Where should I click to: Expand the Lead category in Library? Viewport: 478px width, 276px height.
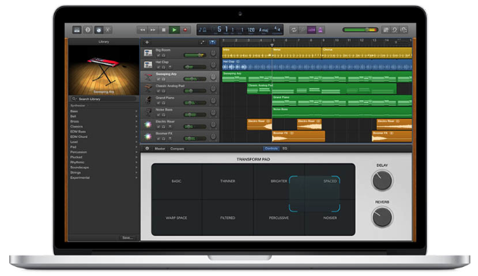click(x=103, y=142)
